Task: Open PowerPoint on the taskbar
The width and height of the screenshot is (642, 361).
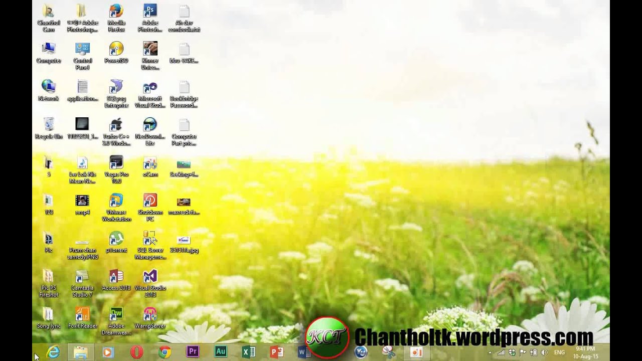Action: coord(276,352)
